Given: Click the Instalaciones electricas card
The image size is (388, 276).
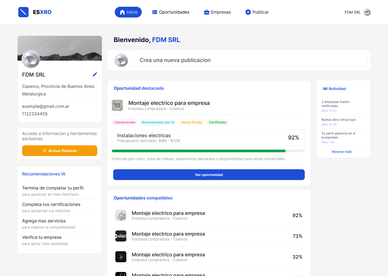Looking at the screenshot, I should click(x=208, y=138).
